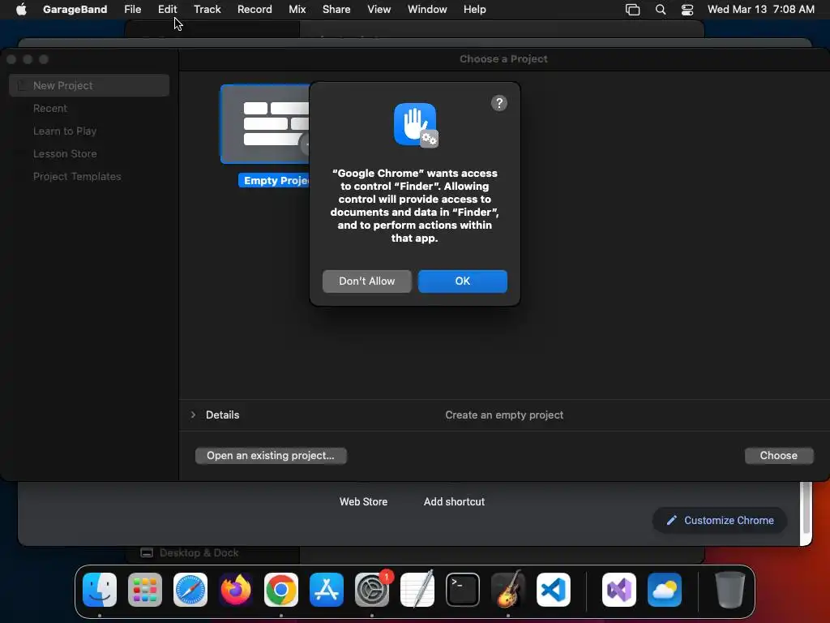Open the Share menu
This screenshot has width=830, height=623.
(x=336, y=9)
